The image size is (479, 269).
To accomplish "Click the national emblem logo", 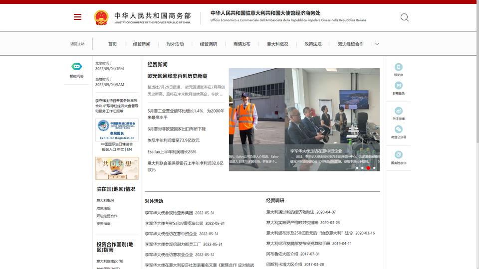I will point(101,17).
